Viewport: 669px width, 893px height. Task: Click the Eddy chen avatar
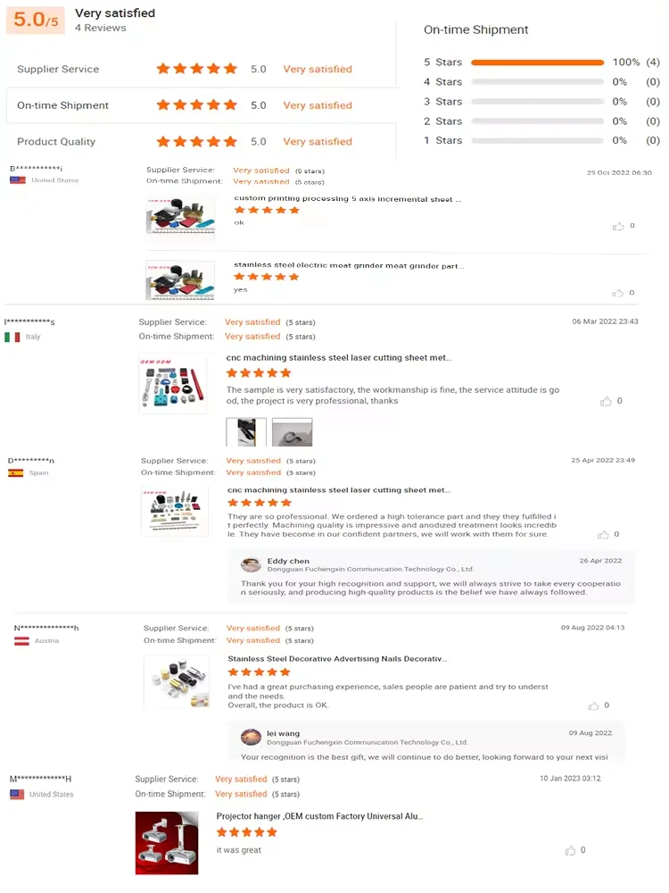tap(251, 565)
